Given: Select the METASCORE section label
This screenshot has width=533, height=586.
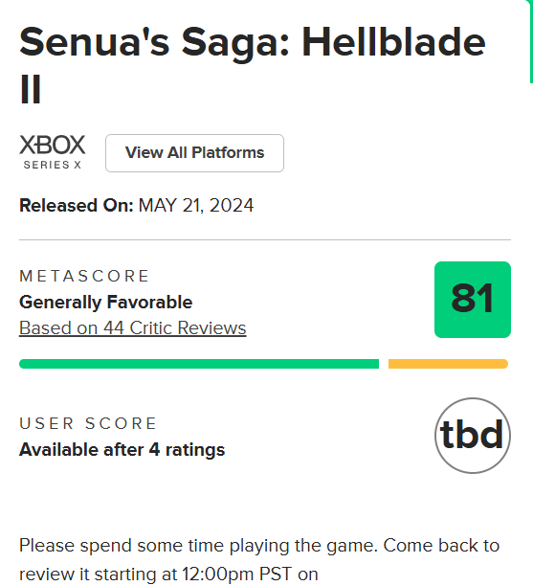Looking at the screenshot, I should (x=84, y=276).
